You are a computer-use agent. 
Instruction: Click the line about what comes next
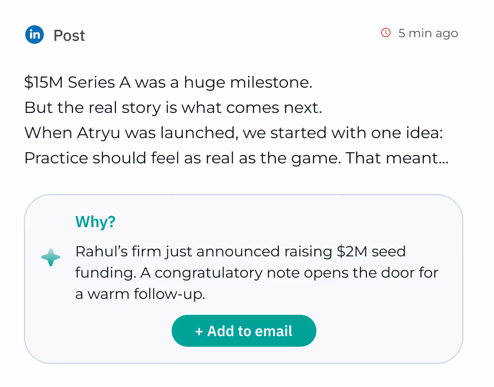tap(173, 108)
